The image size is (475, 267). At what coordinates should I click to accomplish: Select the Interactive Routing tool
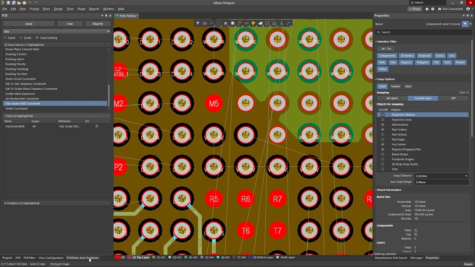click(240, 23)
